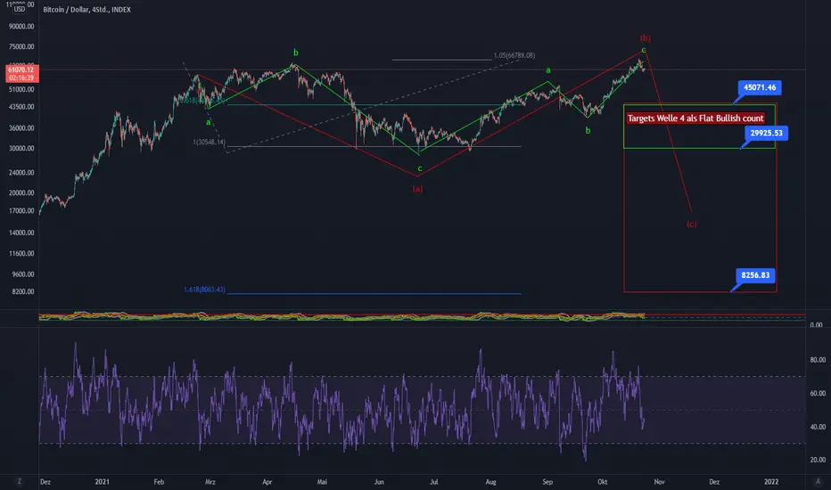Viewport: 831px width, 490px height.
Task: Click the Mai label on the time axis
Action: (x=322, y=481)
